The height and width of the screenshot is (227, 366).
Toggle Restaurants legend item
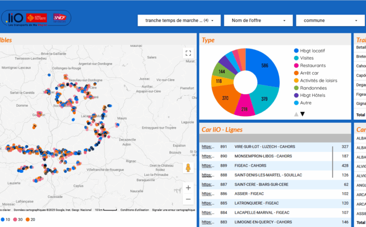pyautogui.click(x=313, y=66)
